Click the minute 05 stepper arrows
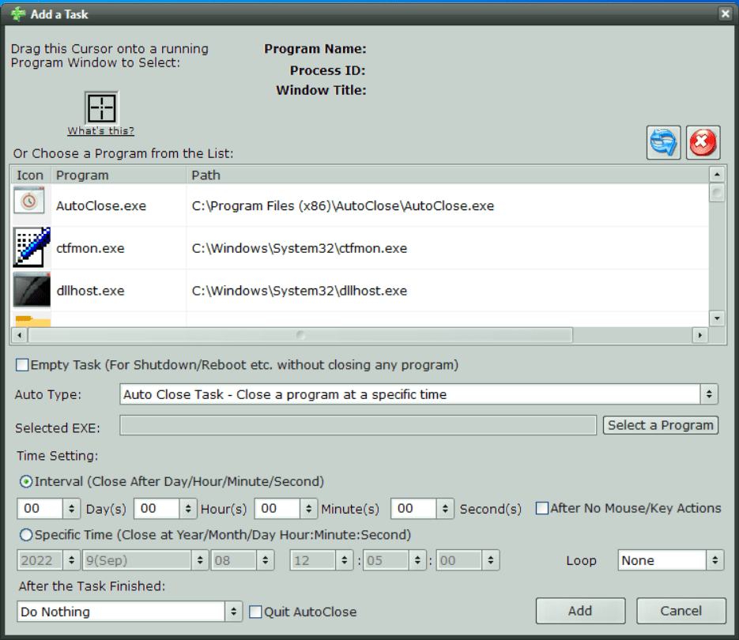739x640 pixels. pos(417,560)
